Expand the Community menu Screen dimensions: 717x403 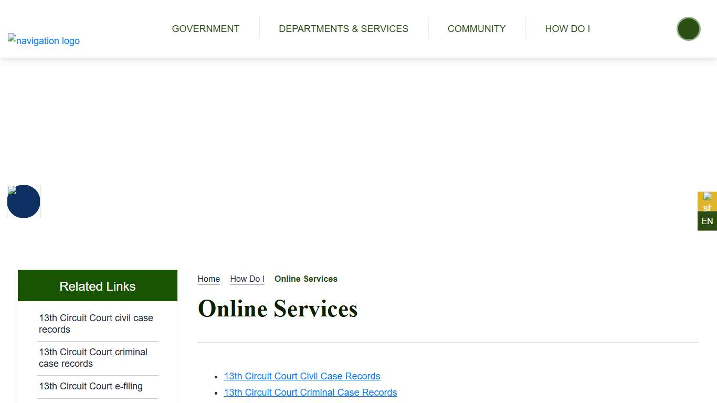click(x=476, y=29)
